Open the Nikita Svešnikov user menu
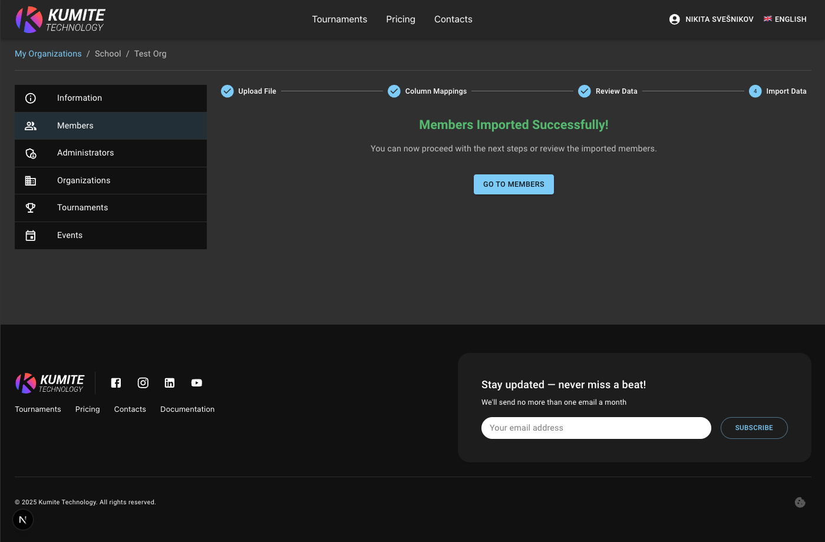Image resolution: width=825 pixels, height=542 pixels. point(719,19)
